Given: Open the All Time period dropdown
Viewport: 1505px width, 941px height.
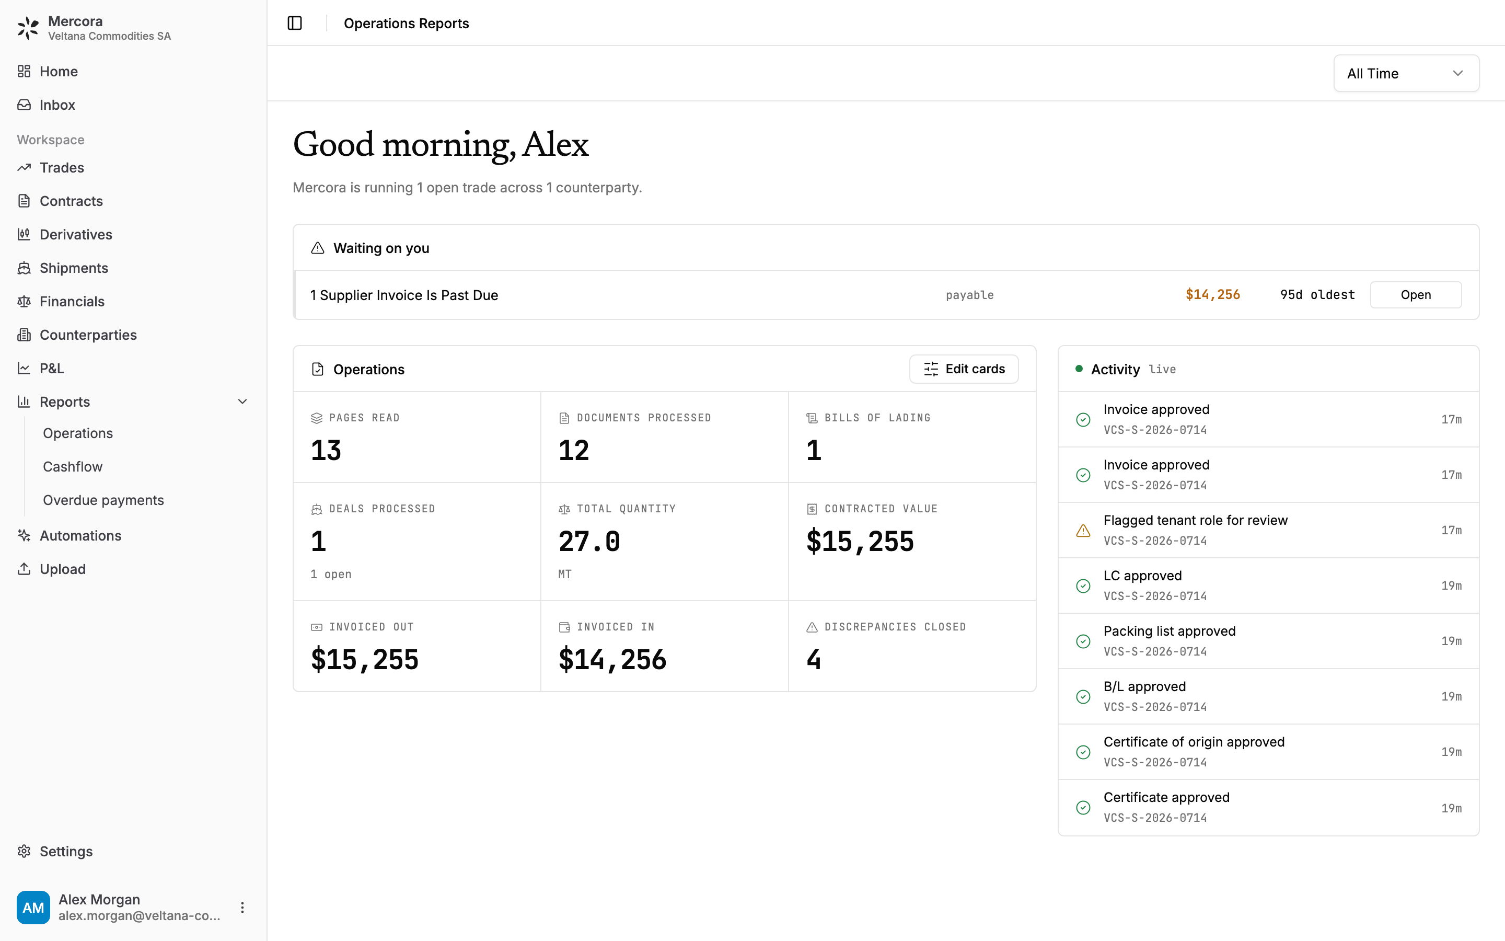Looking at the screenshot, I should [1406, 73].
